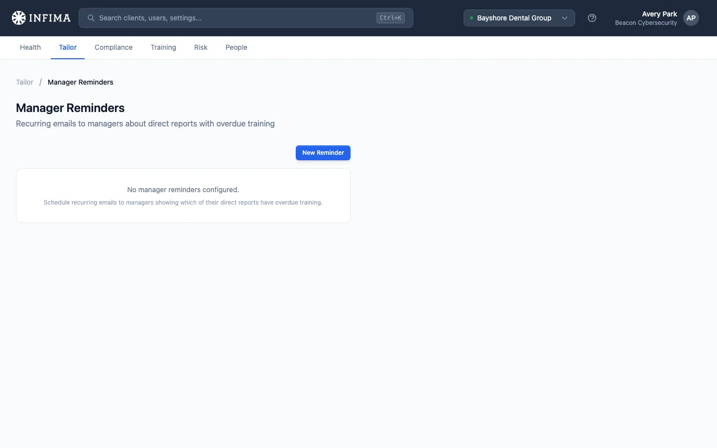Click the Infima snowflake logo icon
This screenshot has width=717, height=448.
click(x=18, y=18)
